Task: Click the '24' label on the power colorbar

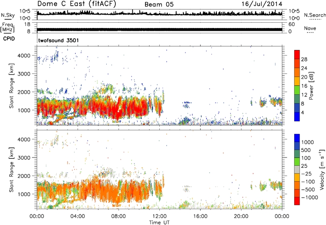Action: click(x=304, y=68)
